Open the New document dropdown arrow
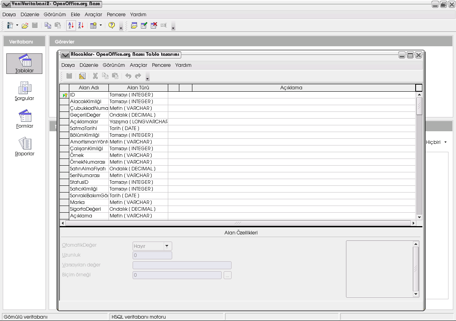Screen dimensions: 456x321 pyautogui.click(x=17, y=26)
